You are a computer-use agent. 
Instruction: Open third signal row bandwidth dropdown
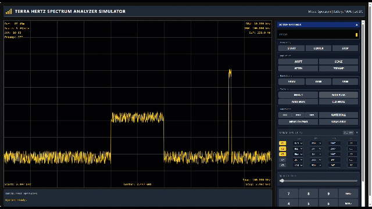(x=316, y=154)
